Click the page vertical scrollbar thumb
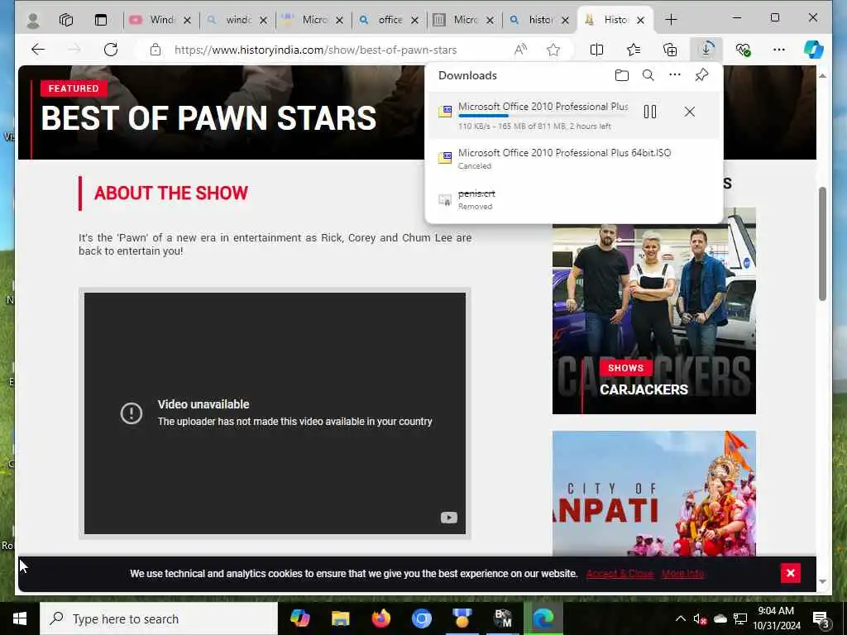 823,244
